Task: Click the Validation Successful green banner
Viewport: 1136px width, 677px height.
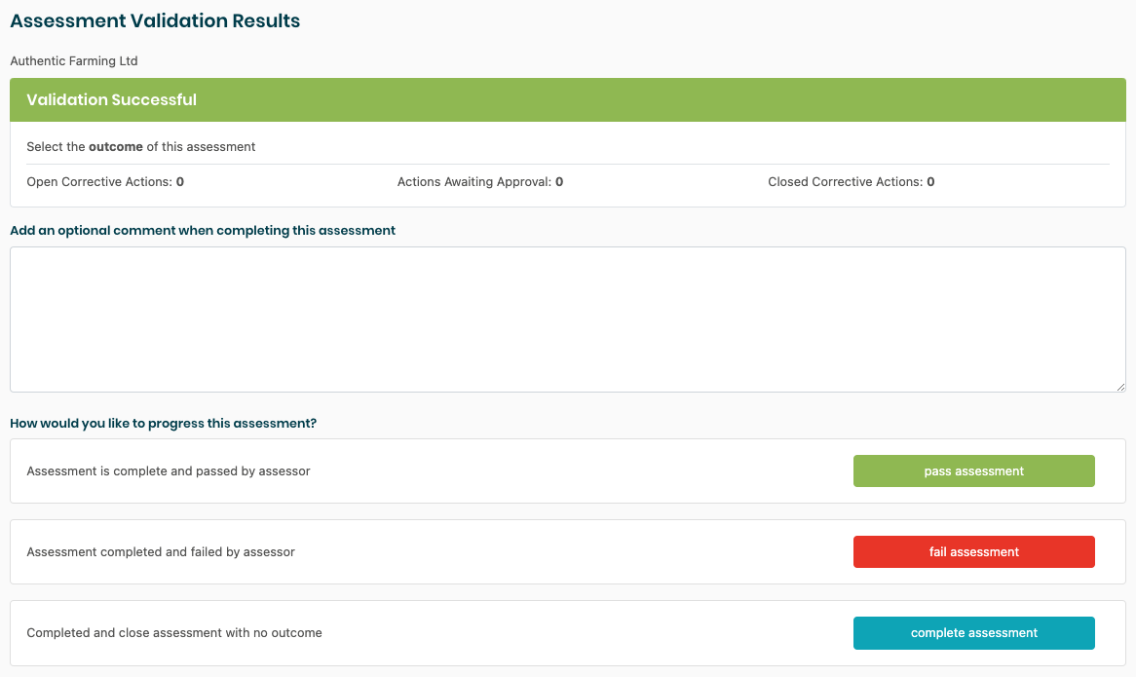Action: [567, 99]
